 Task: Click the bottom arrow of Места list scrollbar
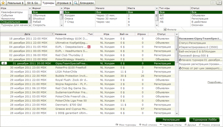[157, 25]
